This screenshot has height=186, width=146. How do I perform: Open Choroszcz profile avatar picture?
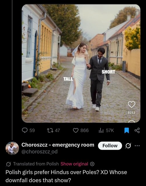tap(12, 148)
